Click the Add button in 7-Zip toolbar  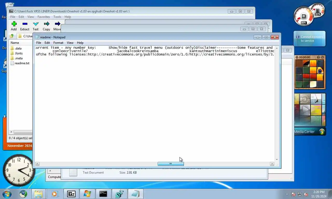(14, 26)
